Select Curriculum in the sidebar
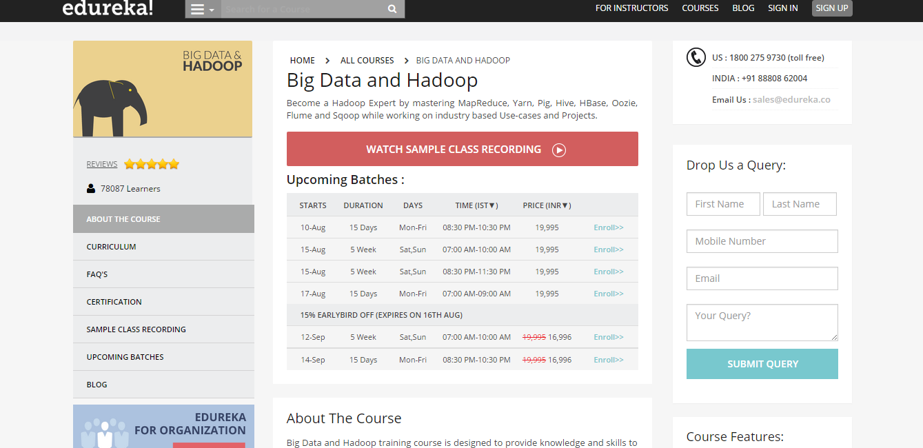Viewport: 923px width, 448px height. click(163, 247)
